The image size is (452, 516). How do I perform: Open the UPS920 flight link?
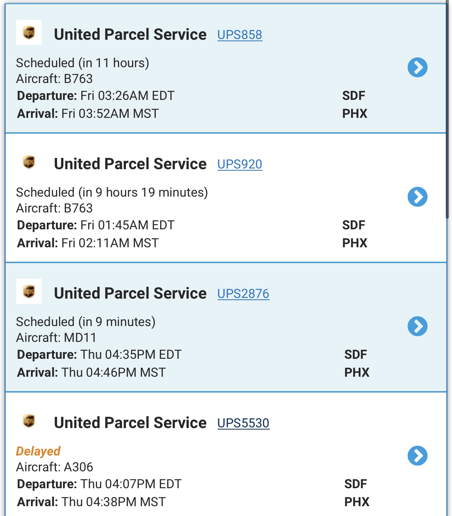pos(240,164)
